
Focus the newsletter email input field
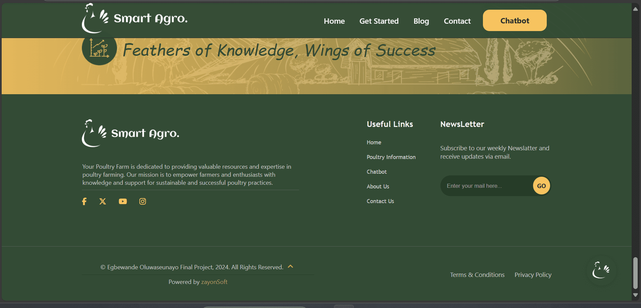point(486,186)
